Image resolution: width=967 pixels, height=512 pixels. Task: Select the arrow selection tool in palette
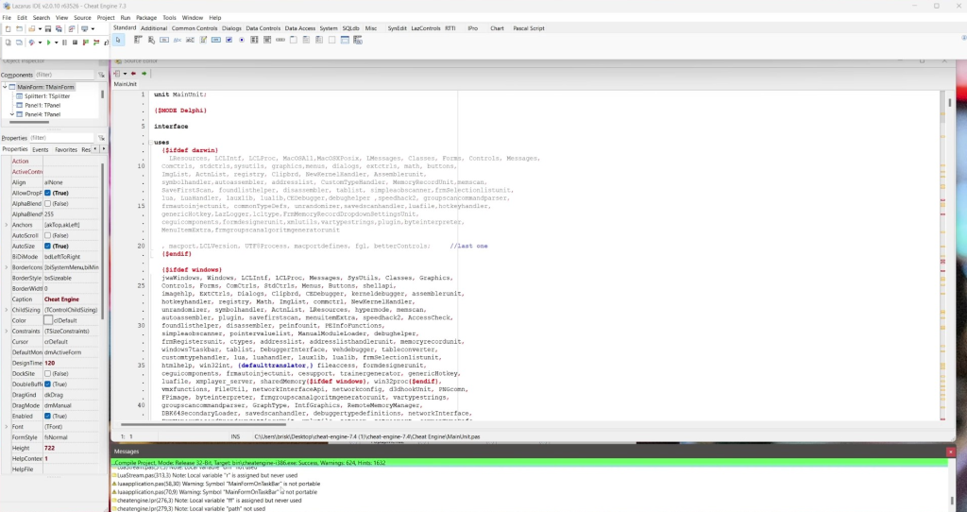[x=119, y=40]
